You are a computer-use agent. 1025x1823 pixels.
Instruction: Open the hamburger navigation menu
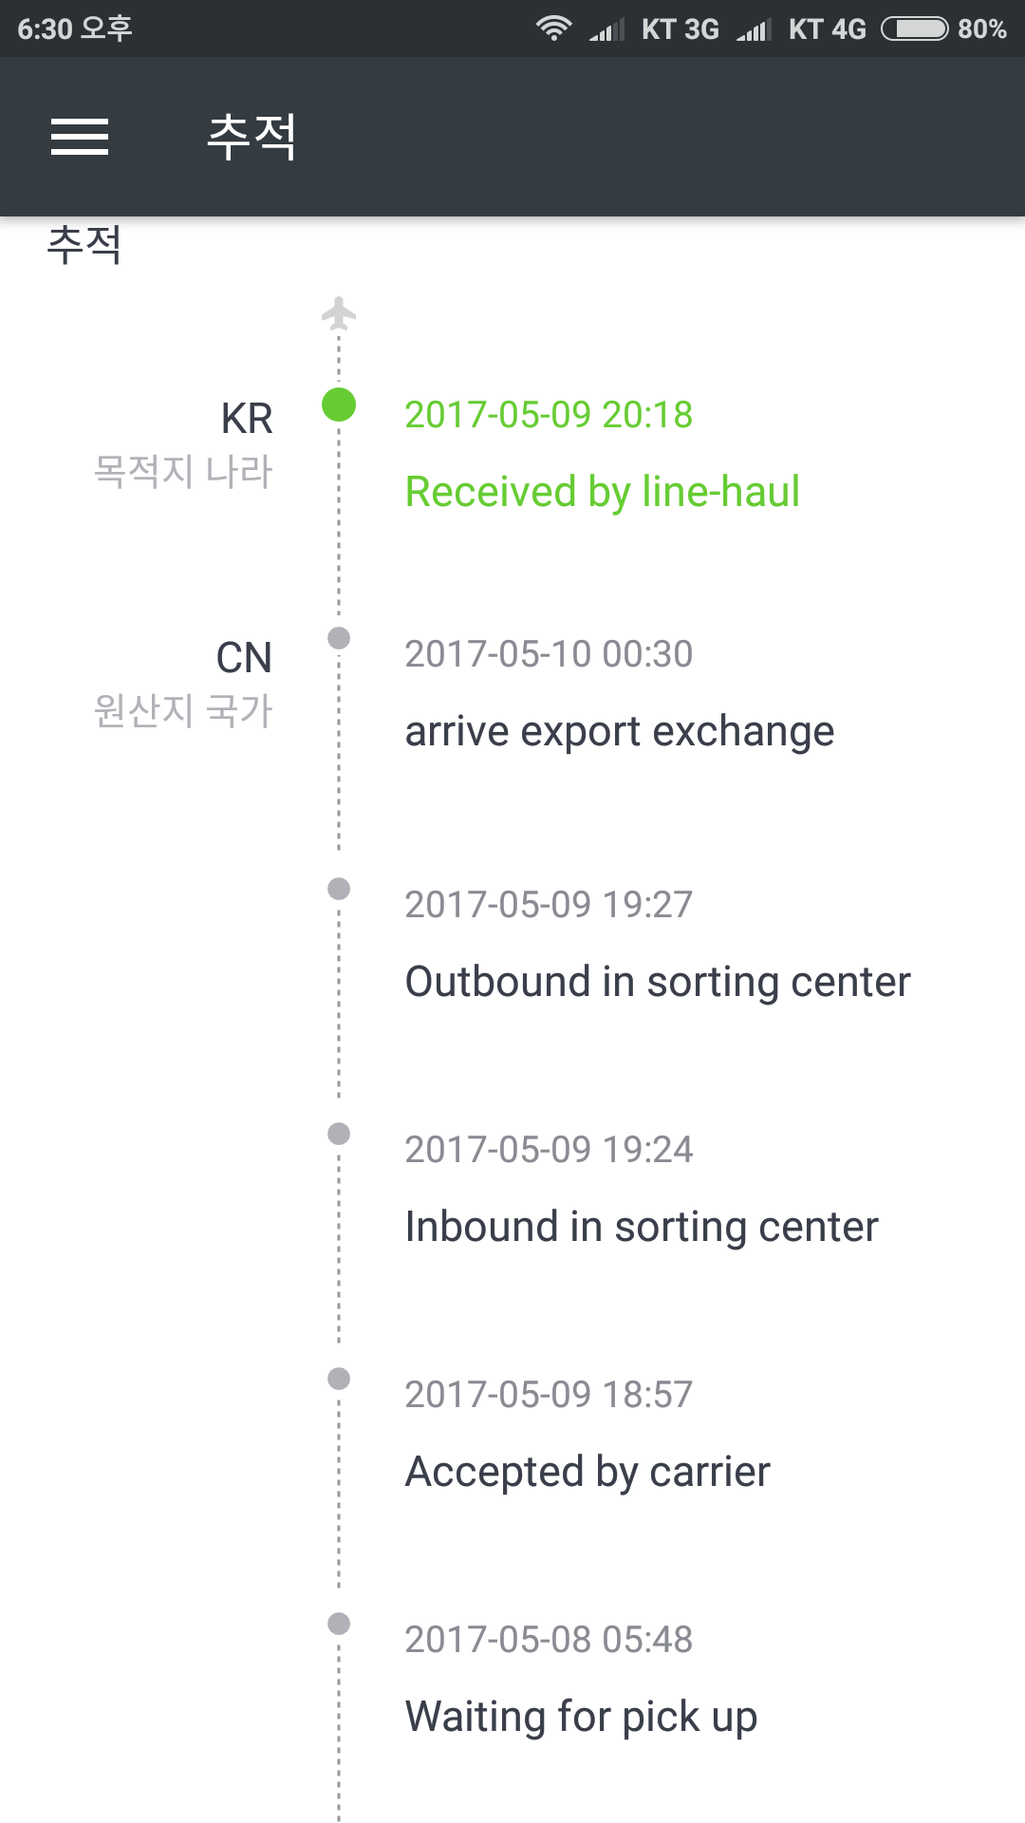click(x=80, y=137)
